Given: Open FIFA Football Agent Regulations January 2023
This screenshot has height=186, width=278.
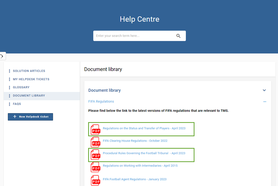Looking at the screenshot, I should point(135,179).
